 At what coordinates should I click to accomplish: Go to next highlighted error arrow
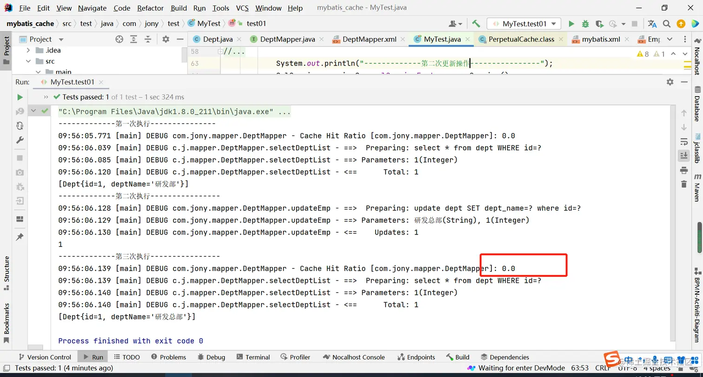(x=685, y=54)
